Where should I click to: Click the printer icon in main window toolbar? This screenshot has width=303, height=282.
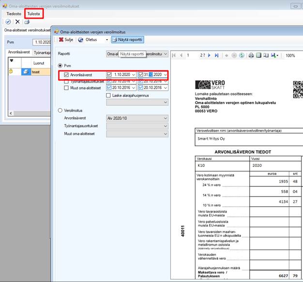27,22
